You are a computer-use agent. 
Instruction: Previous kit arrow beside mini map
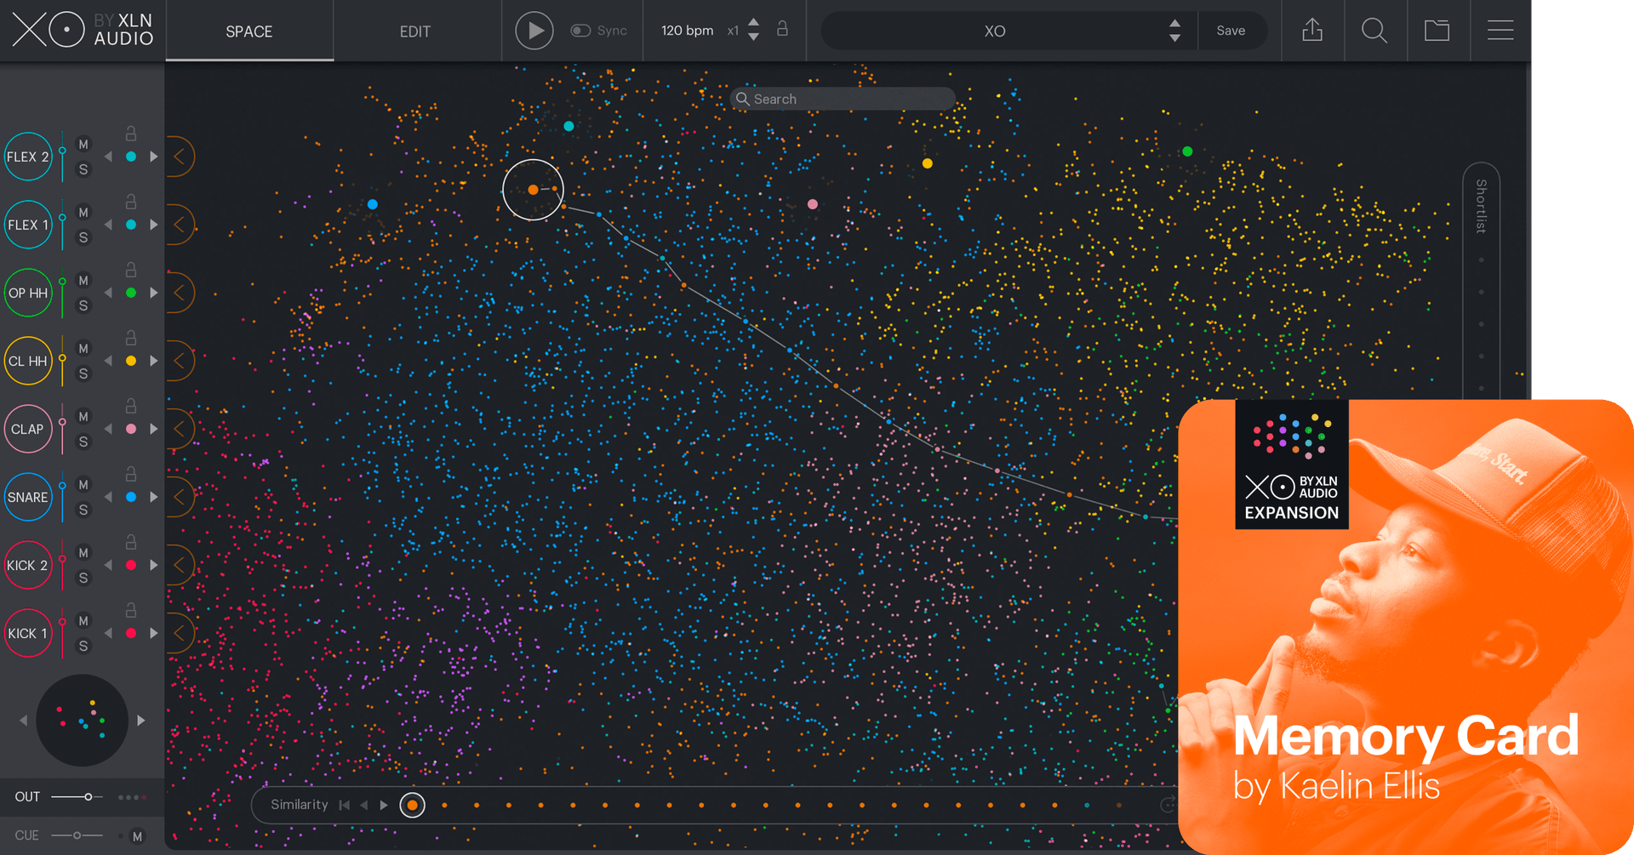pos(24,721)
